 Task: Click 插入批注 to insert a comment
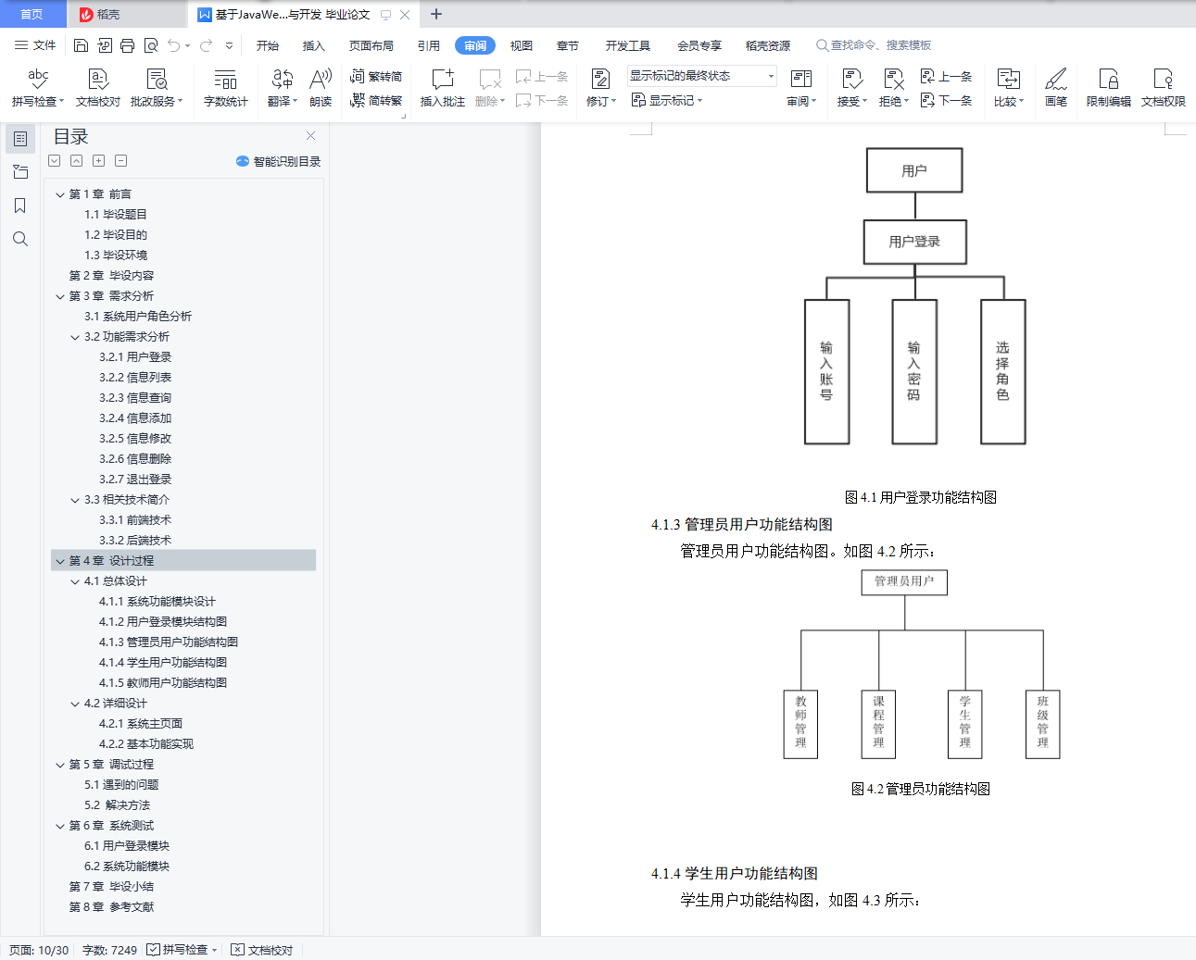tap(443, 88)
